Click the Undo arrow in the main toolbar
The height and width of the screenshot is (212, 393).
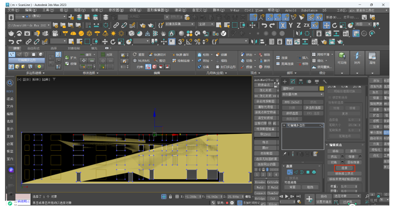coord(11,42)
